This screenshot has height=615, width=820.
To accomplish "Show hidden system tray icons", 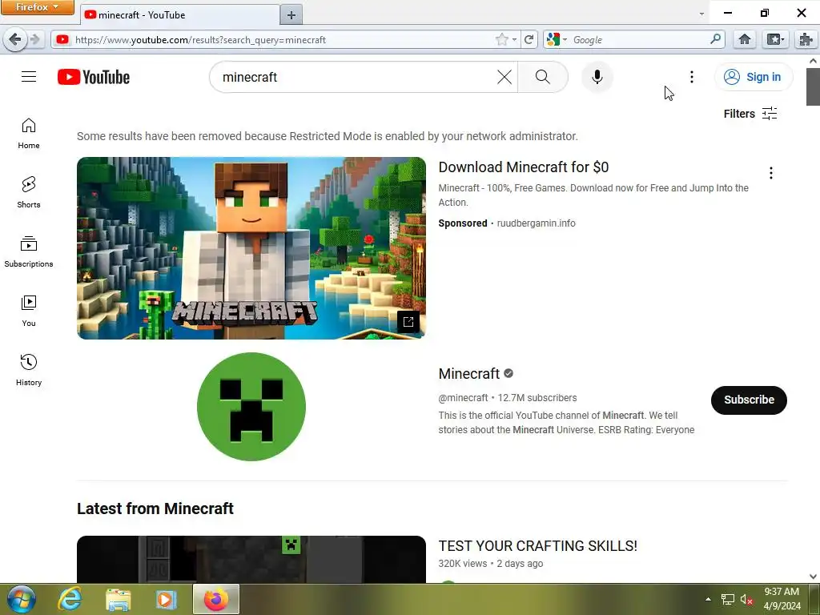I will 708,599.
